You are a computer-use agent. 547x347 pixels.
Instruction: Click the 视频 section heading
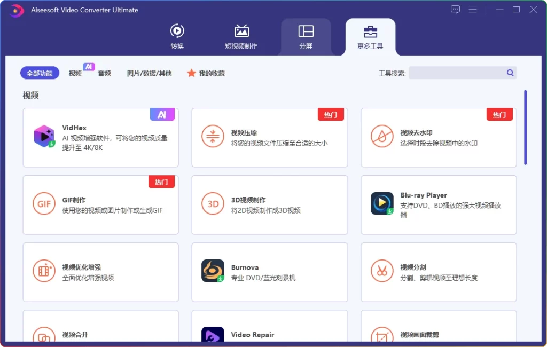coord(30,95)
